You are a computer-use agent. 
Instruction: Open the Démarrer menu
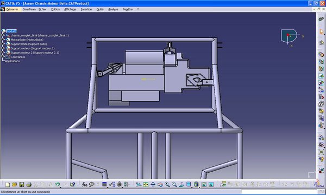pos(12,9)
